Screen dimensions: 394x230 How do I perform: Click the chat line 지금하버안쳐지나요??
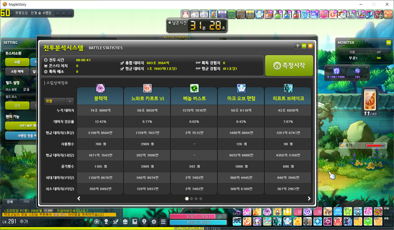coord(72,211)
